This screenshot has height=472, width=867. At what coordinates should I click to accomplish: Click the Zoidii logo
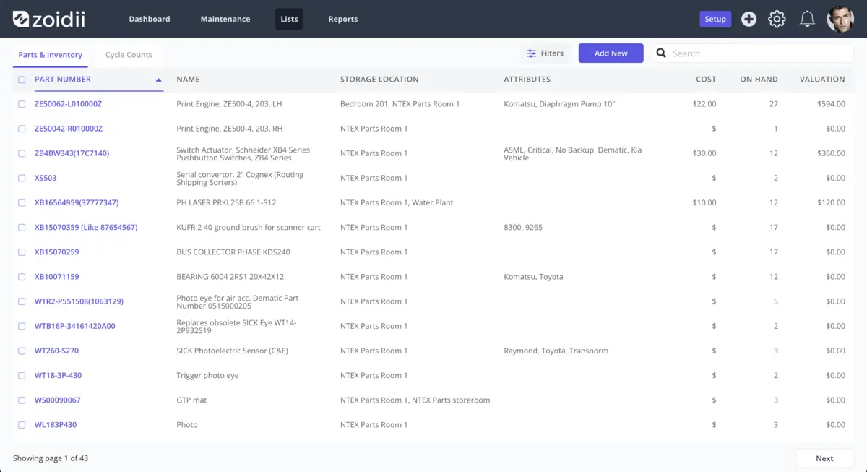coord(48,19)
